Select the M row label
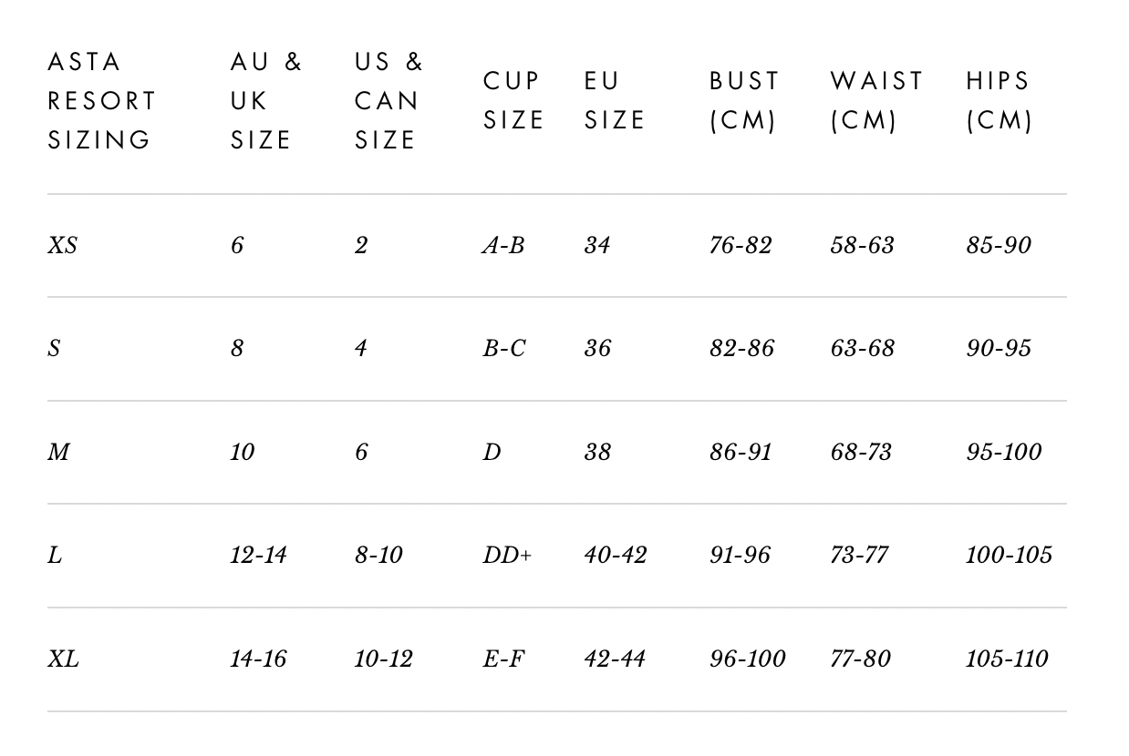The width and height of the screenshot is (1129, 756). 58,453
